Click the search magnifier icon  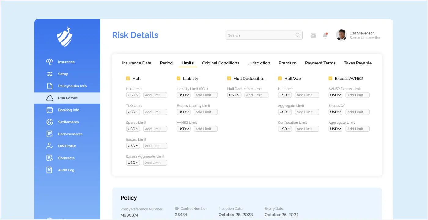pyautogui.click(x=297, y=35)
